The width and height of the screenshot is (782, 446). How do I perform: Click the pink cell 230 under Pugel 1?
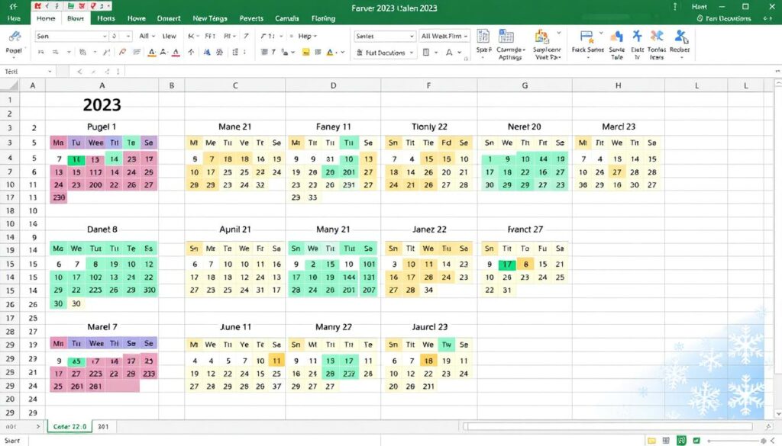pyautogui.click(x=59, y=197)
